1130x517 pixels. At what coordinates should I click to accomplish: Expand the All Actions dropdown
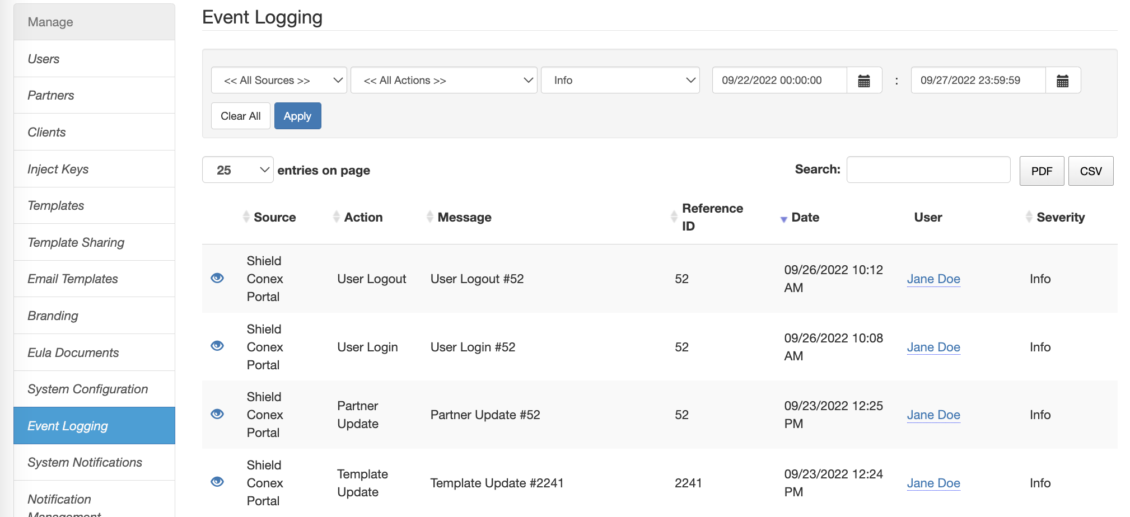coord(444,80)
